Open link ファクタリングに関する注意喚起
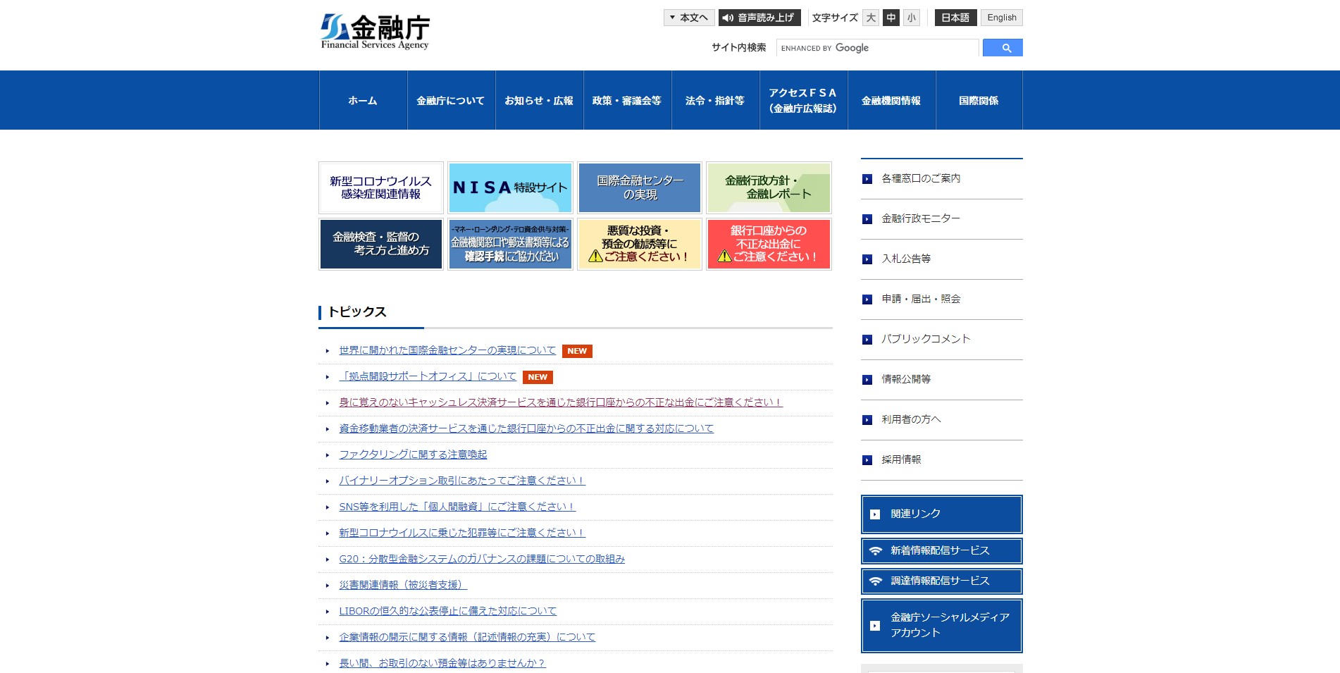The width and height of the screenshot is (1340, 673). 413,455
